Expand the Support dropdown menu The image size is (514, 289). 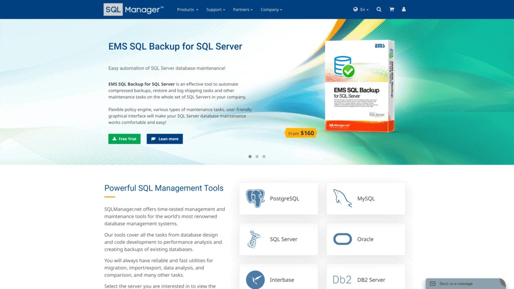[215, 10]
